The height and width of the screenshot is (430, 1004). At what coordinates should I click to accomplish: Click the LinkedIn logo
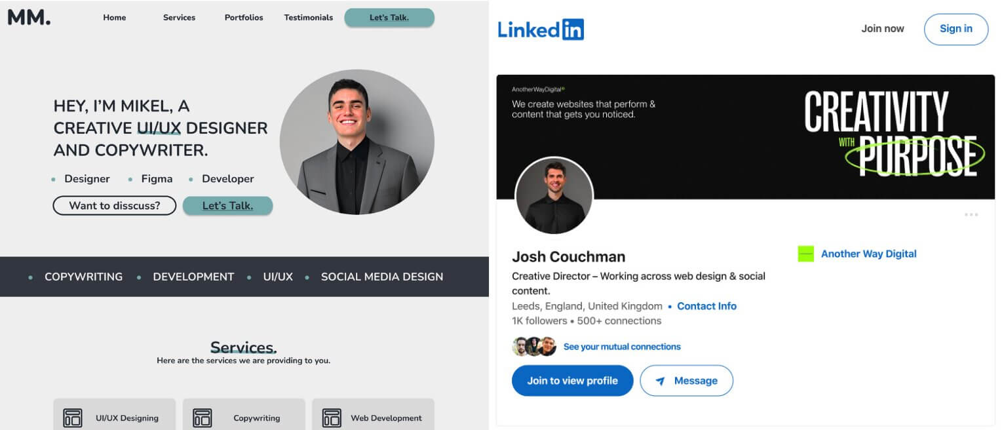(x=540, y=29)
